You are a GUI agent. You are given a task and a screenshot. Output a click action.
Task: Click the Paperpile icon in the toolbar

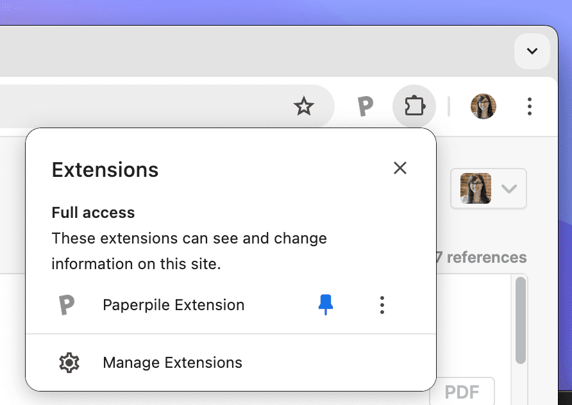(365, 106)
